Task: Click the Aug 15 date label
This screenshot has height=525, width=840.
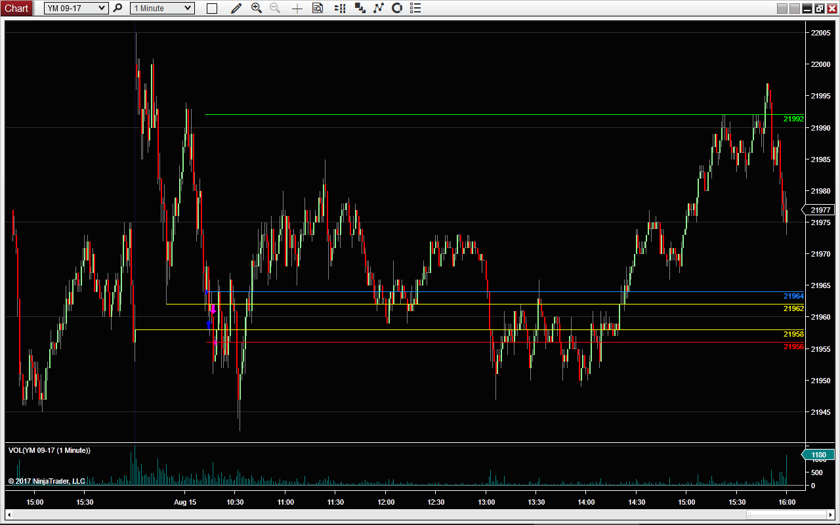Action: click(x=185, y=502)
